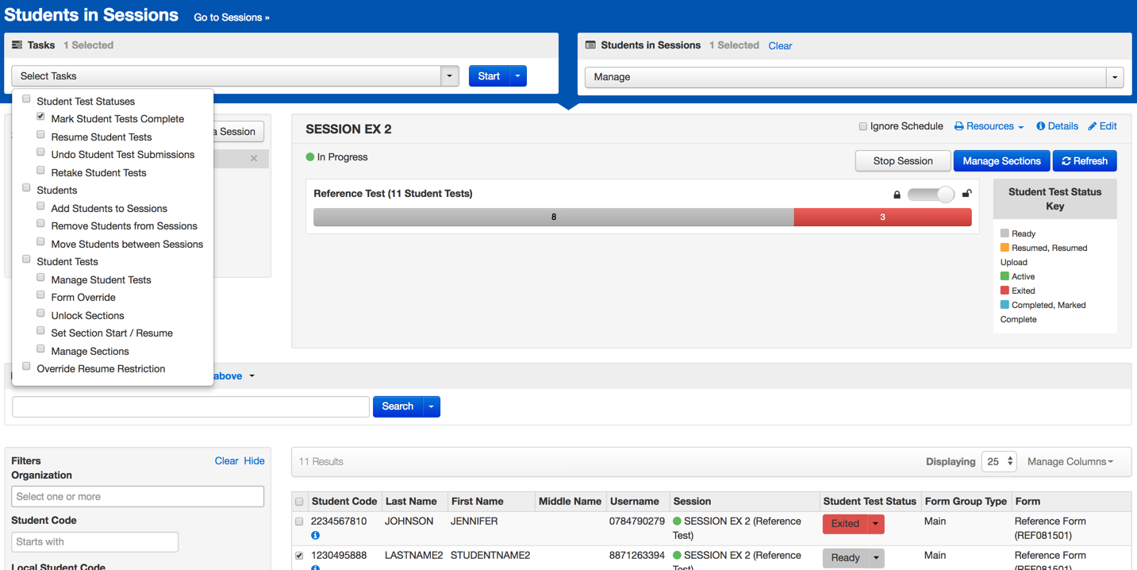Screen dimensions: 1137x570
Task: Open the Start button dropdown arrow
Action: click(x=517, y=76)
